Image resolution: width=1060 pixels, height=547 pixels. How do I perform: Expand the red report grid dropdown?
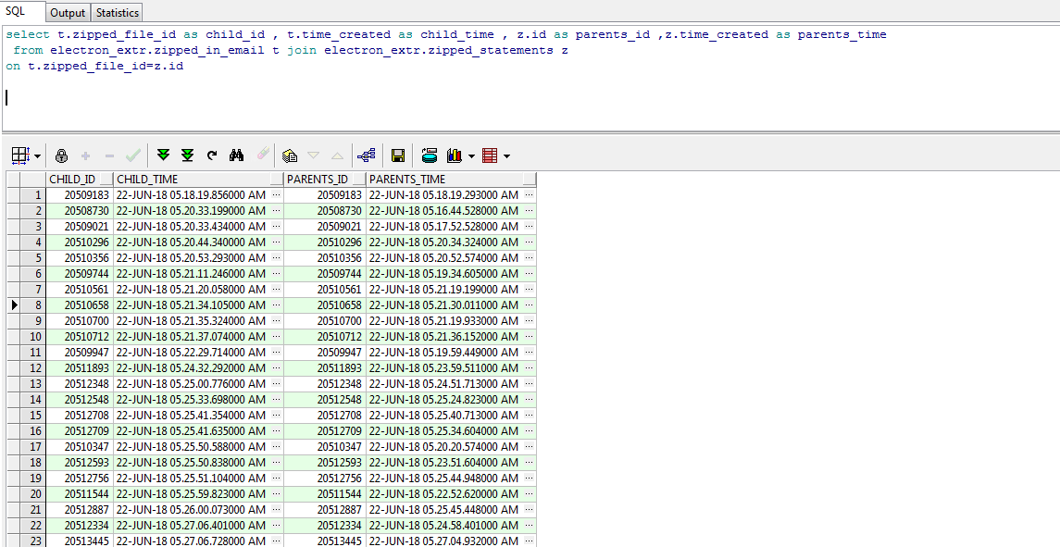pyautogui.click(x=506, y=155)
